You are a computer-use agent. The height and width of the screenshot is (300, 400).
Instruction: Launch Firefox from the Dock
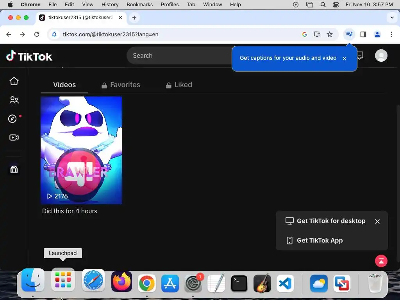pyautogui.click(x=122, y=282)
